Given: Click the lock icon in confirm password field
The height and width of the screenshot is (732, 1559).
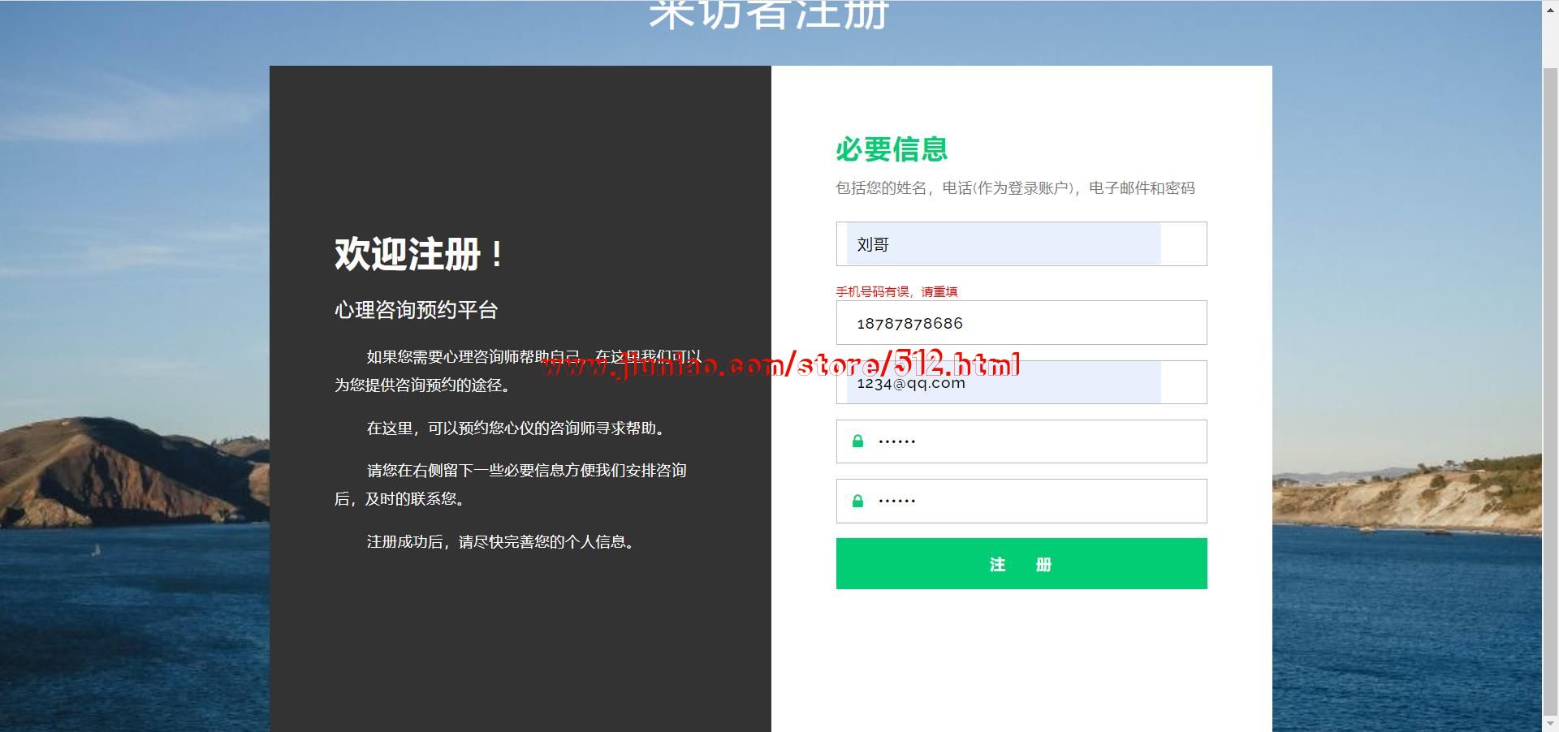Looking at the screenshot, I should pos(857,502).
